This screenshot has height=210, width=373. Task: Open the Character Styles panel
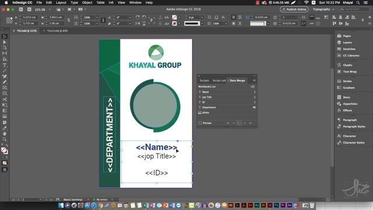pos(351,142)
